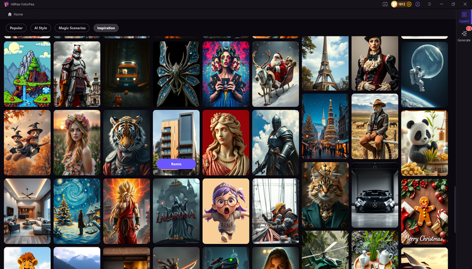The width and height of the screenshot is (472, 269).
Task: Click the add coins plus icon
Action: pyautogui.click(x=409, y=4)
